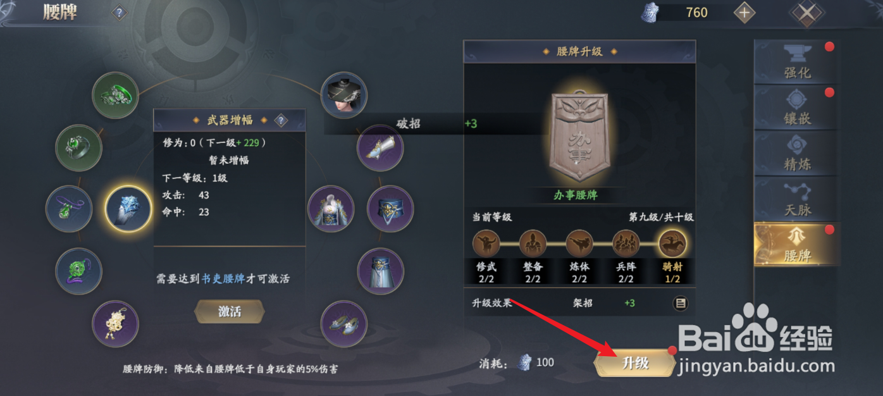Open the 精炼 tab

click(x=796, y=153)
